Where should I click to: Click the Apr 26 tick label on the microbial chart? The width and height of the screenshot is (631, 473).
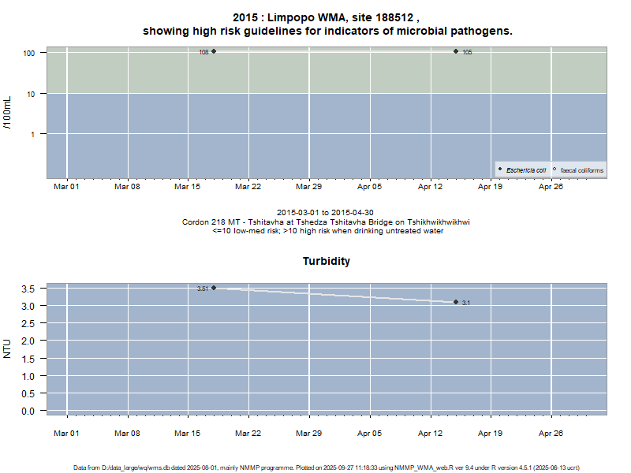tap(551, 187)
